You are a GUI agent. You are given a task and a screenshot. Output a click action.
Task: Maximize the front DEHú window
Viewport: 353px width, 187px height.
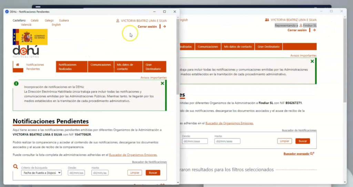pos(164,12)
